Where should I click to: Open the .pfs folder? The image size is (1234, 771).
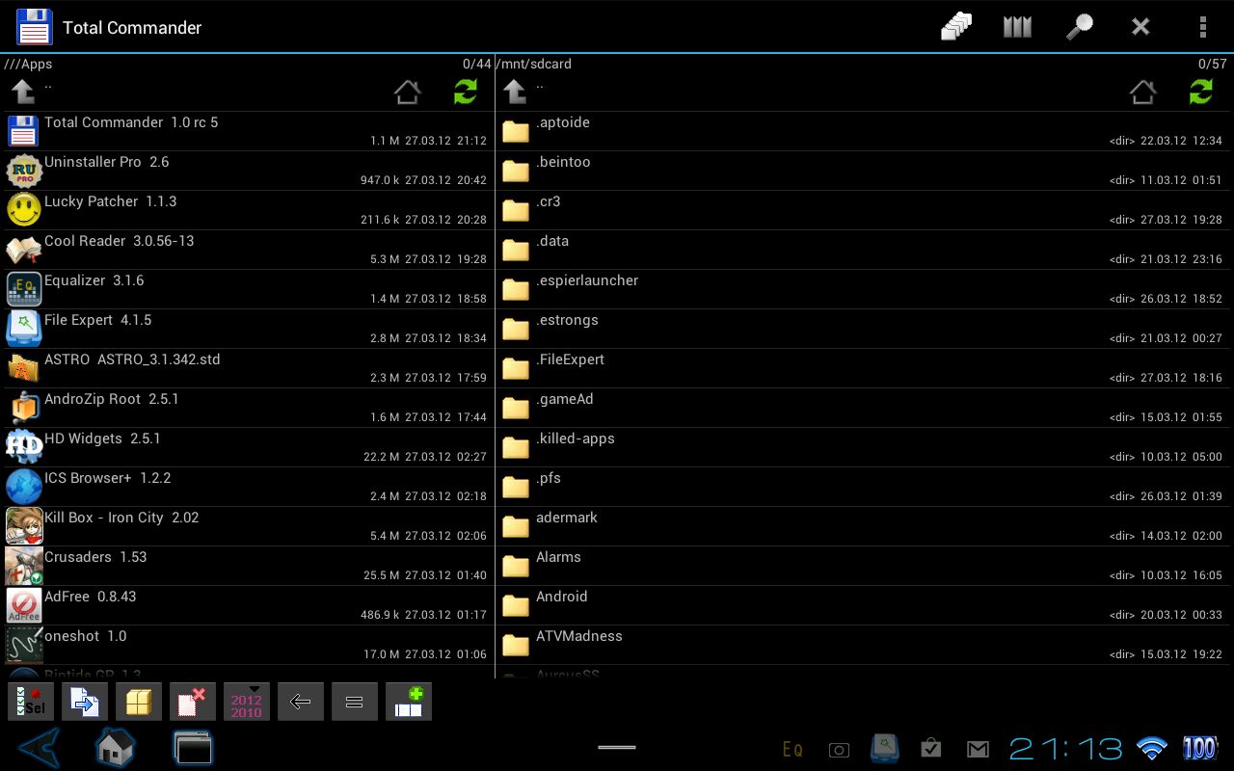point(864,487)
